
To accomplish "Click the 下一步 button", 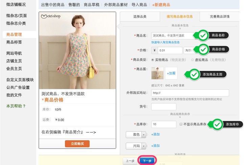I will (147, 161).
